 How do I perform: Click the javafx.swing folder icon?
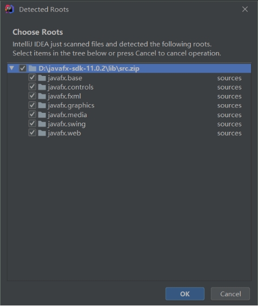42,124
